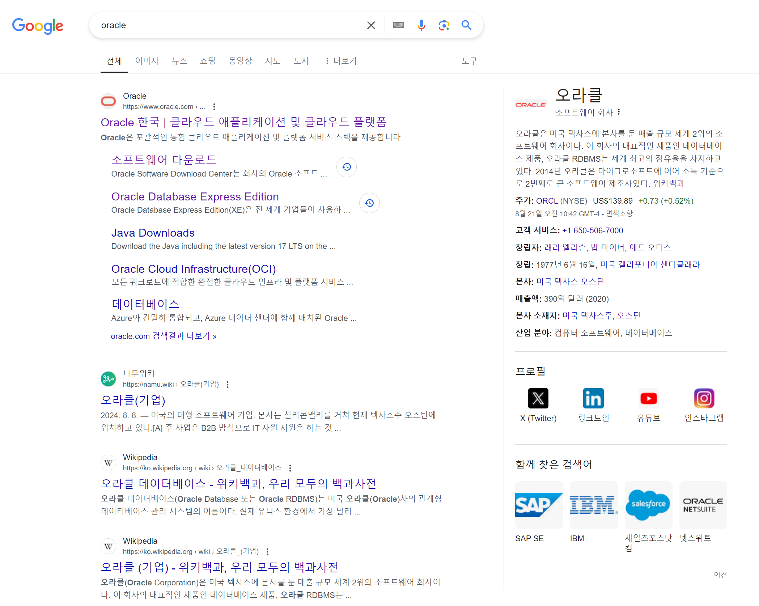Open options menu for 나무위키 result
This screenshot has height=606, width=759.
[228, 385]
